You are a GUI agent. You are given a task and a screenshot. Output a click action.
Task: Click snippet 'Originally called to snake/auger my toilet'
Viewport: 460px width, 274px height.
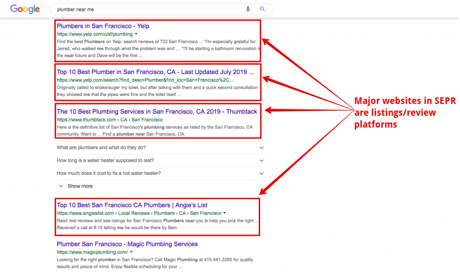pyautogui.click(x=157, y=91)
